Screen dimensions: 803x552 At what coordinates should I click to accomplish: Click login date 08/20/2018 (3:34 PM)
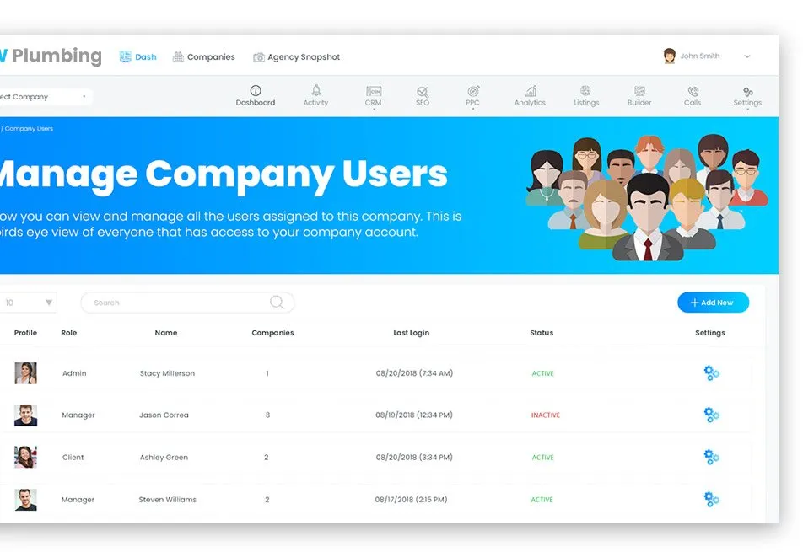[414, 458]
